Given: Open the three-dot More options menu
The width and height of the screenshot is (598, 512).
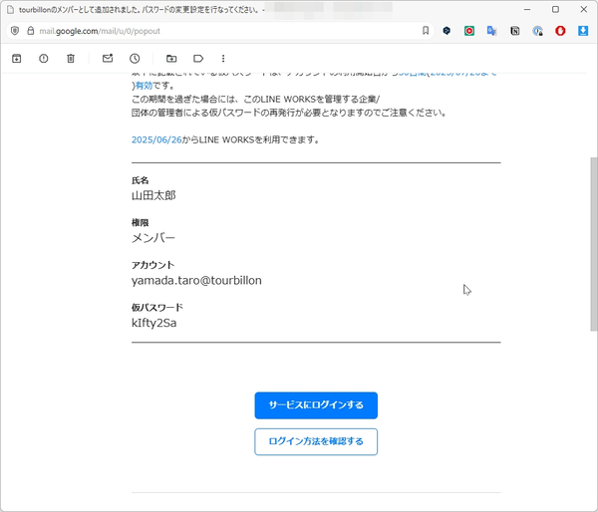Looking at the screenshot, I should 223,59.
